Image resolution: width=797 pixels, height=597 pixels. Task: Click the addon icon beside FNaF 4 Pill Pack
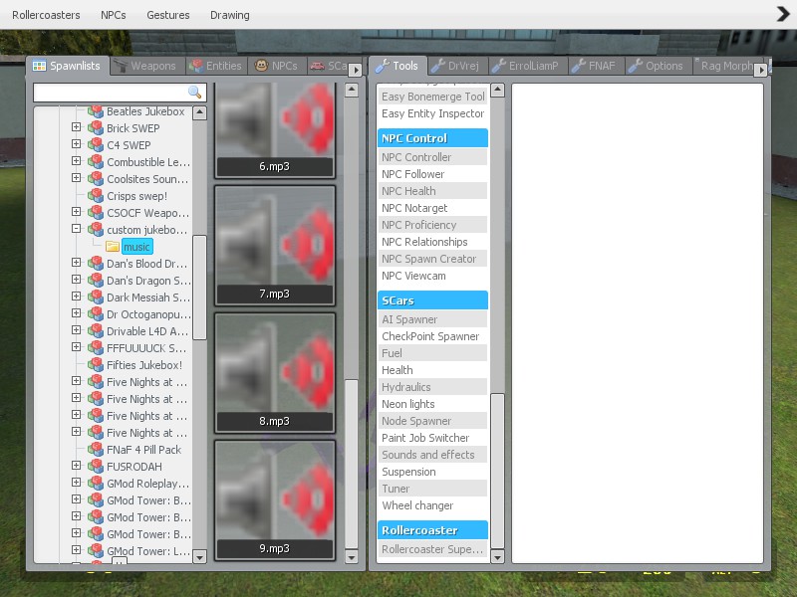coord(96,450)
